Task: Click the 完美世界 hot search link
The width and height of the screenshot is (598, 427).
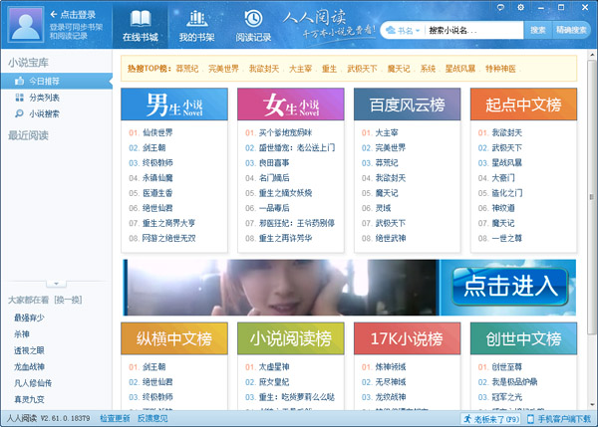Action: coord(223,70)
